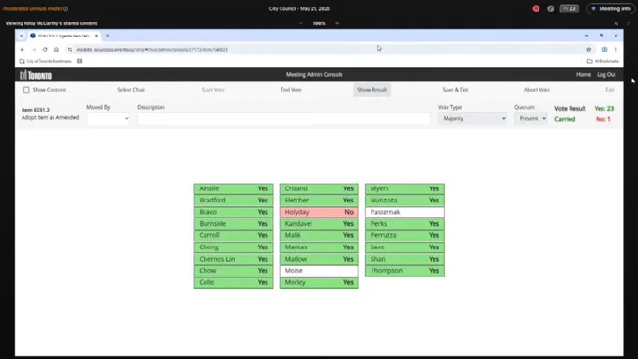Open a new browser tab with plus
638x359 pixels.
pos(107,36)
